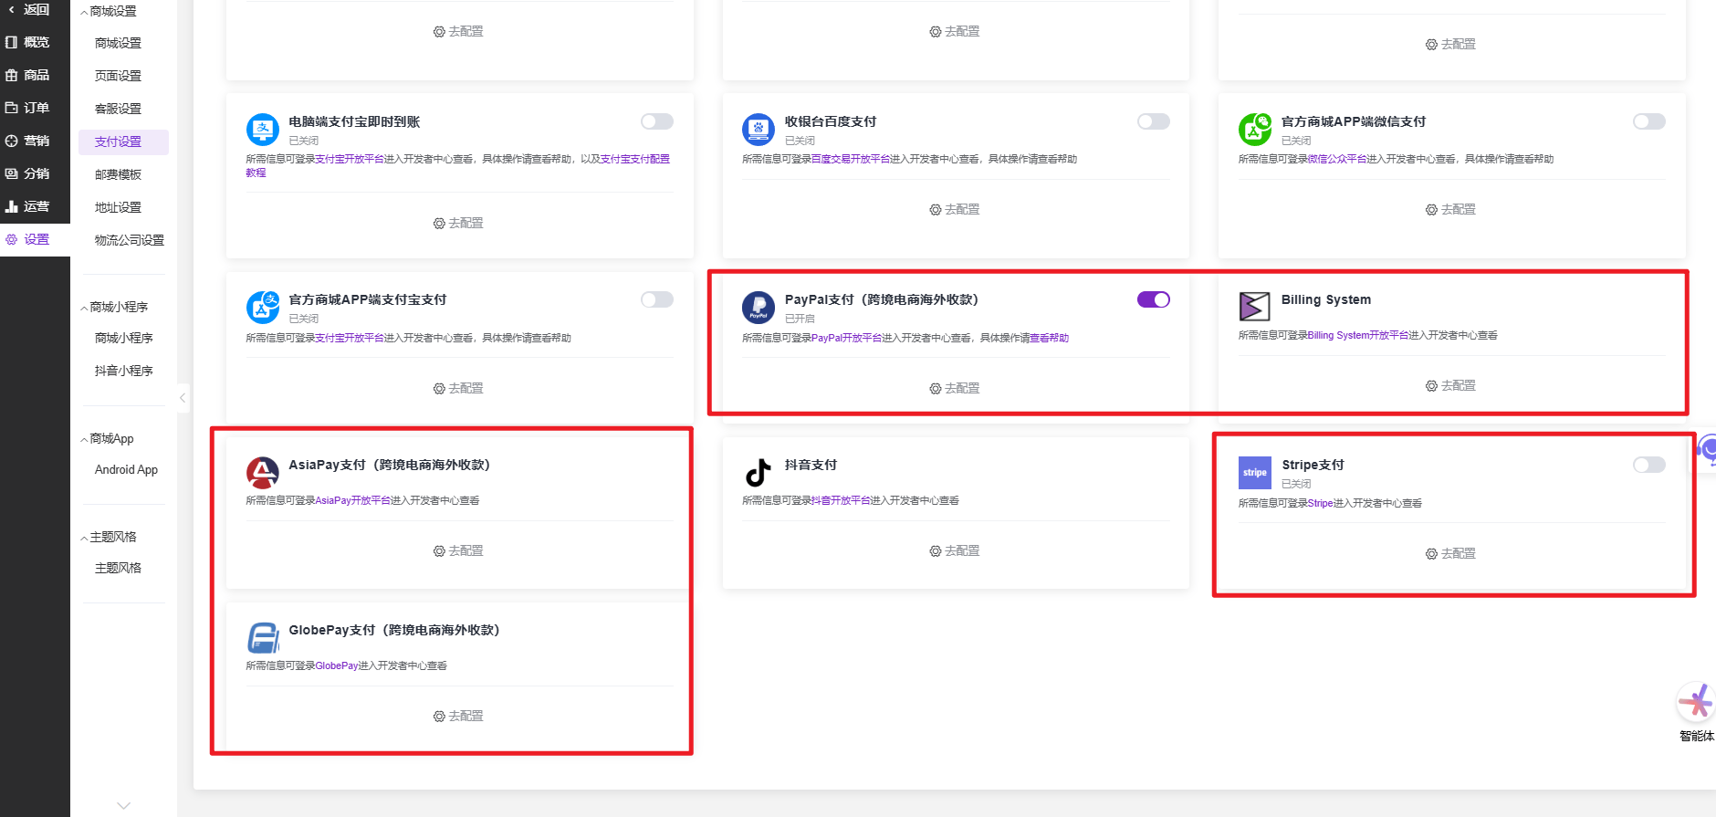The image size is (1716, 817).
Task: Click gear icon beside 去配置 for Stripe支付
Action: (x=1431, y=554)
